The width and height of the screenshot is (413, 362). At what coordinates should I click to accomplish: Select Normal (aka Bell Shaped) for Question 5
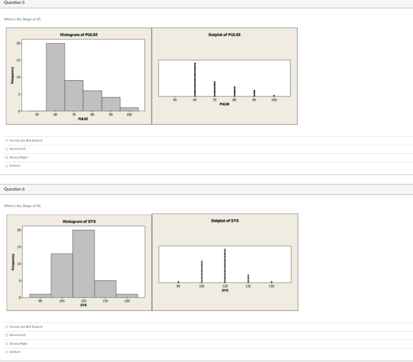tap(6, 140)
